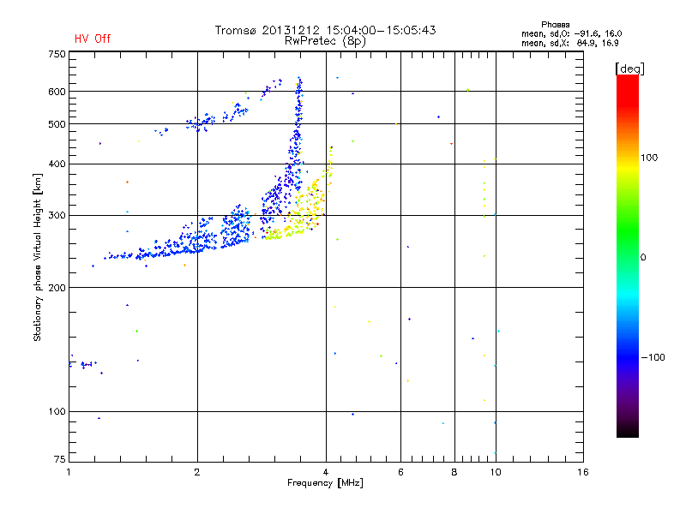Click the y-axis tick label "600"

click(57, 92)
